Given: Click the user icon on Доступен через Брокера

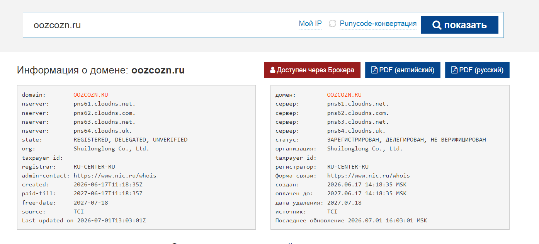Looking at the screenshot, I should click(273, 70).
